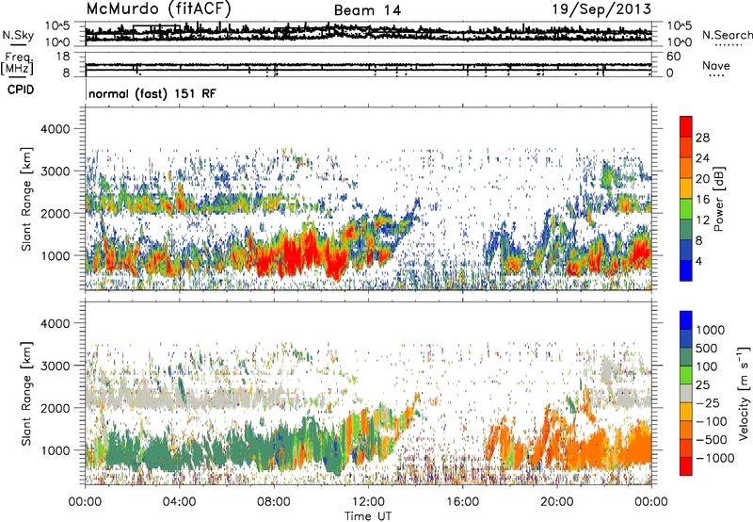The image size is (753, 522).
Task: Click the 3000 tick of power panel axis
Action: click(56, 171)
